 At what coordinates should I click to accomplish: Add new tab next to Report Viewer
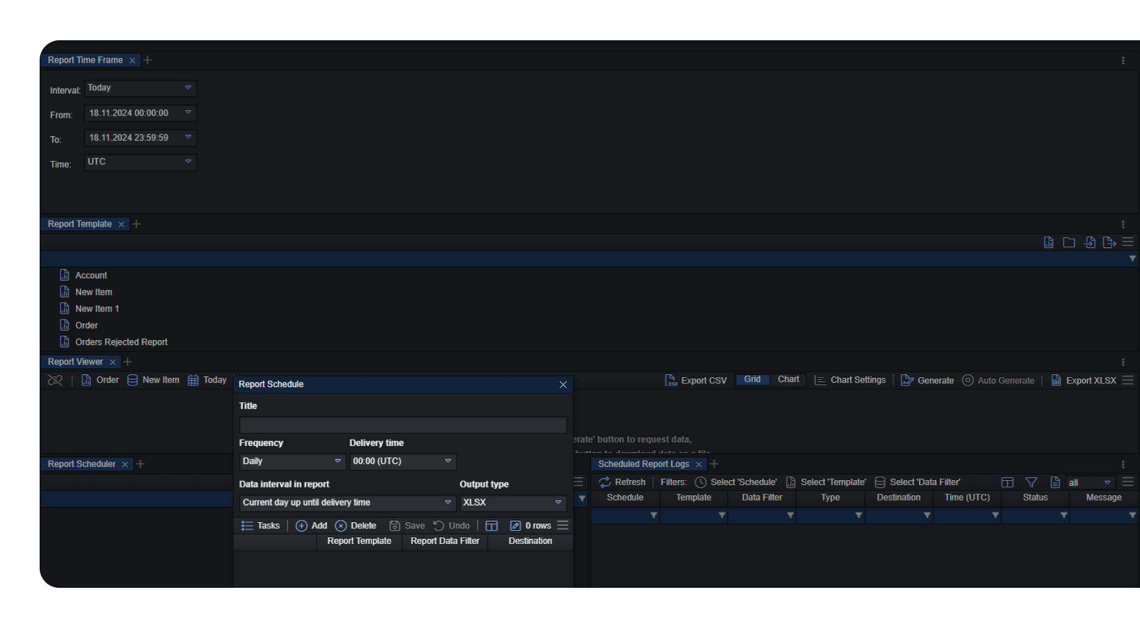128,361
